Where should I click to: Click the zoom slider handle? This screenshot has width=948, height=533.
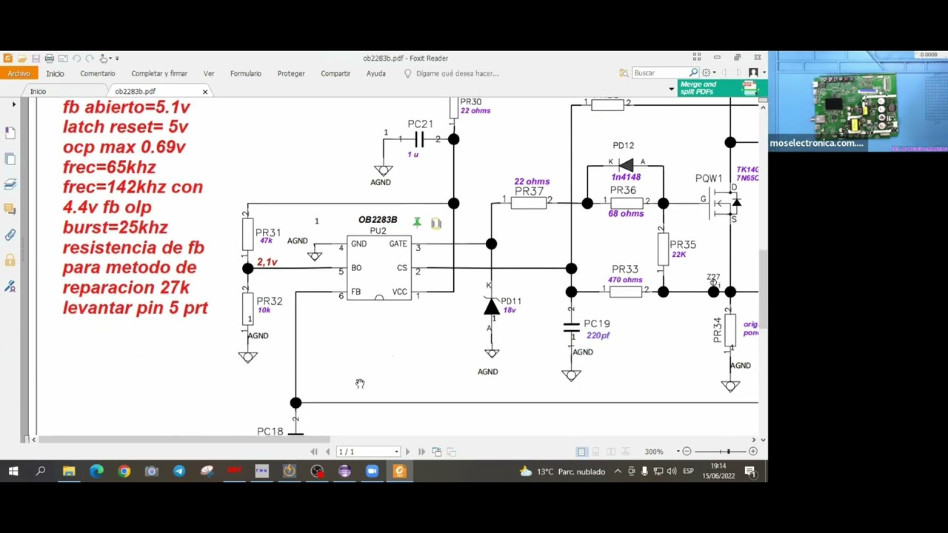[728, 452]
